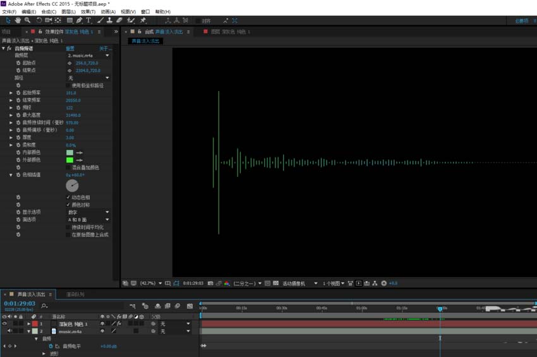This screenshot has width=537, height=357.
Task: Click the Reset link for the effect
Action: click(x=70, y=49)
